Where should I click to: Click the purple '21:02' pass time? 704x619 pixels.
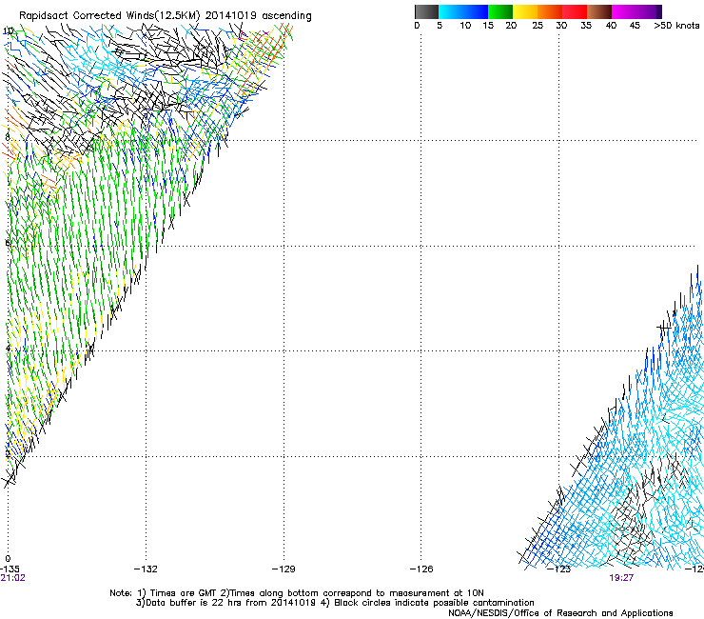pos(12,578)
